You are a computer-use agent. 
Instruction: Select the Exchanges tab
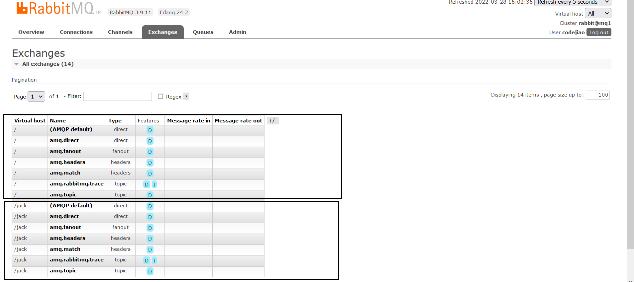click(162, 32)
